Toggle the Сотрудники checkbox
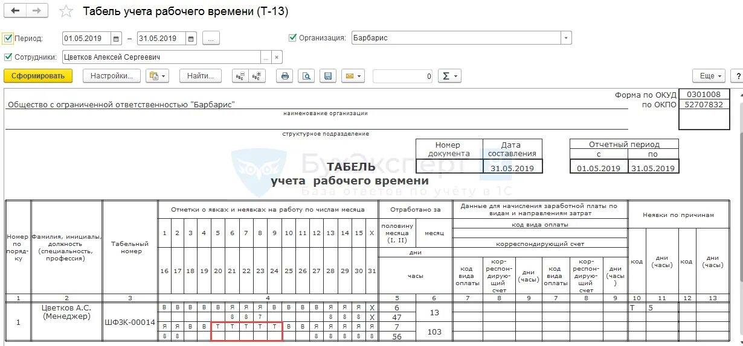Image resolution: width=743 pixels, height=346 pixels. pyautogui.click(x=8, y=57)
